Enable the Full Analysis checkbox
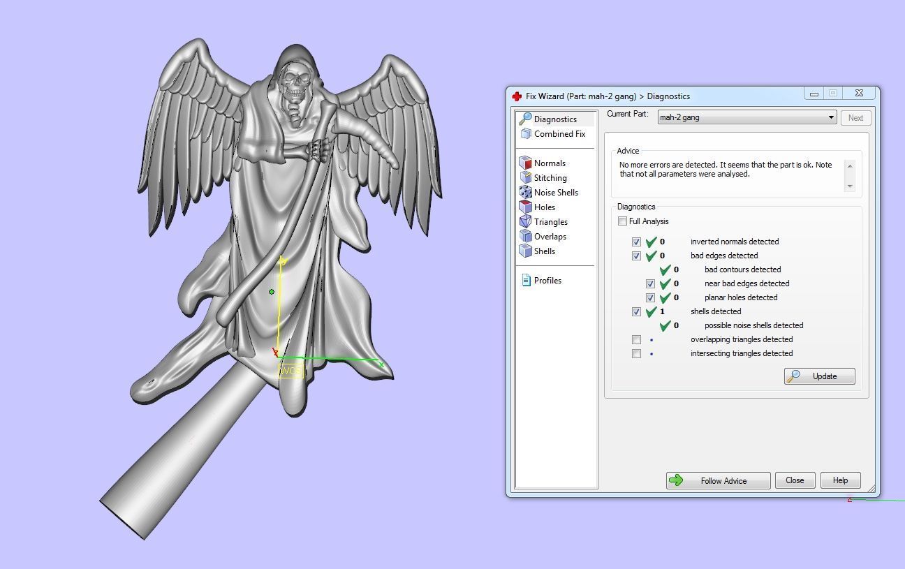The image size is (905, 569). [x=622, y=221]
